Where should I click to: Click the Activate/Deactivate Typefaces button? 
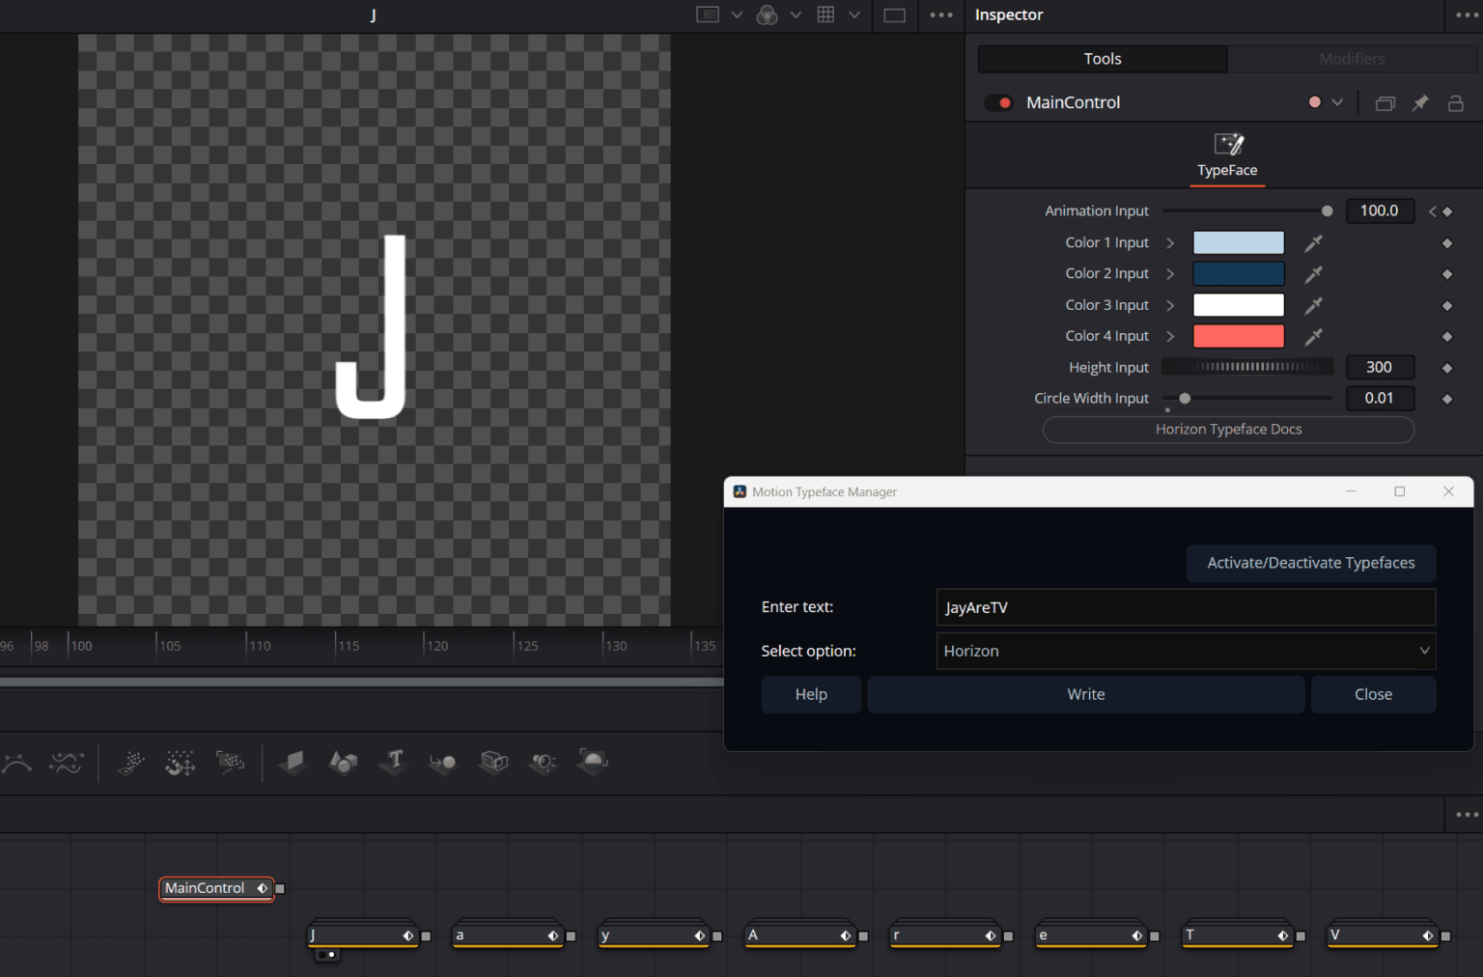1311,563
